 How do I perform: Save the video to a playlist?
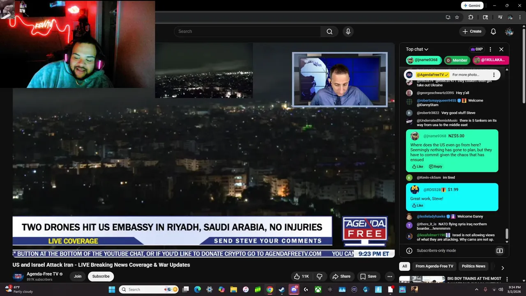[368, 276]
